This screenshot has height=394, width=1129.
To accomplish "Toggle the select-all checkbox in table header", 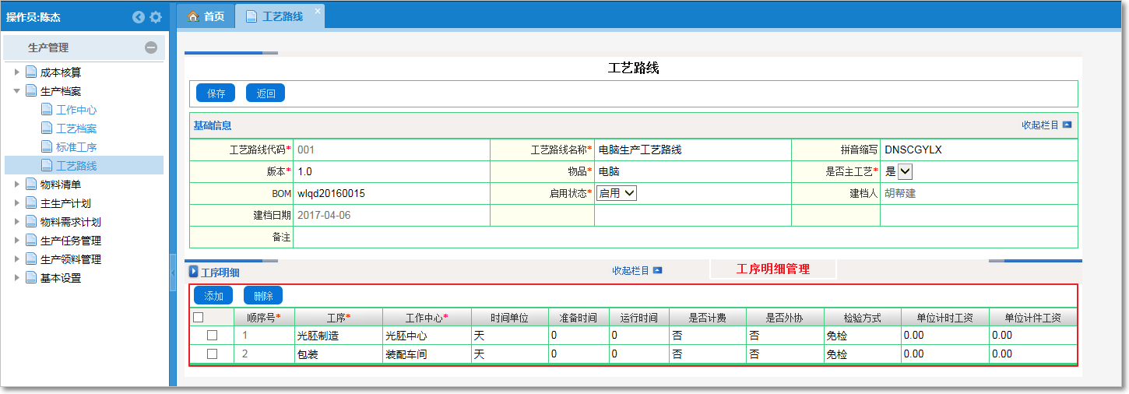I will (198, 317).
